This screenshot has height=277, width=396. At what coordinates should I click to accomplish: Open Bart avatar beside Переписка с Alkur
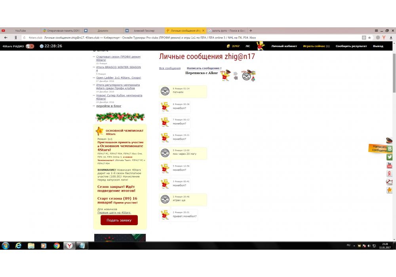point(226,75)
